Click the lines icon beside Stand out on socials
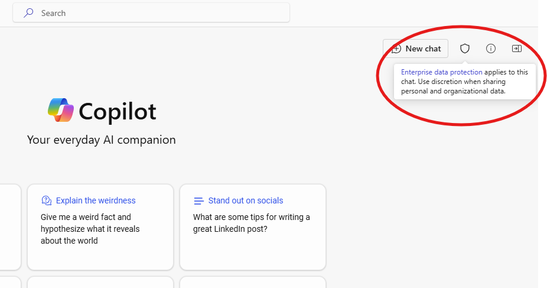547x288 pixels. point(199,200)
